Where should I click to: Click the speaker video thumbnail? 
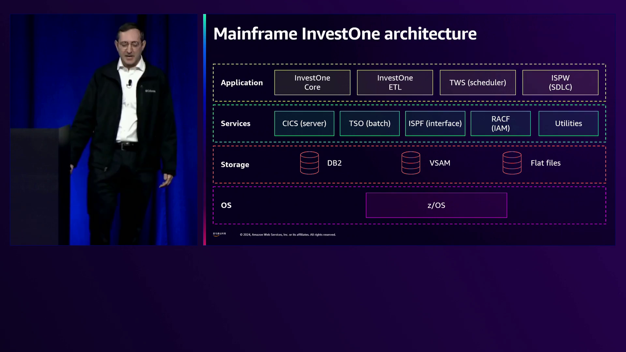[104, 130]
